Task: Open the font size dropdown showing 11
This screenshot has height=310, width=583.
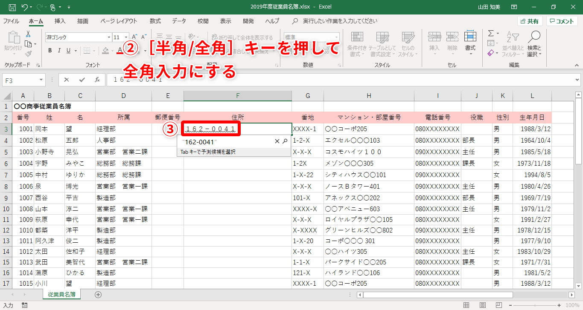Action: coord(126,37)
